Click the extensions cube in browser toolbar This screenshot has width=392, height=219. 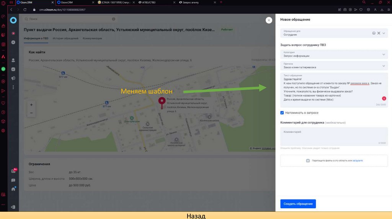(368, 10)
